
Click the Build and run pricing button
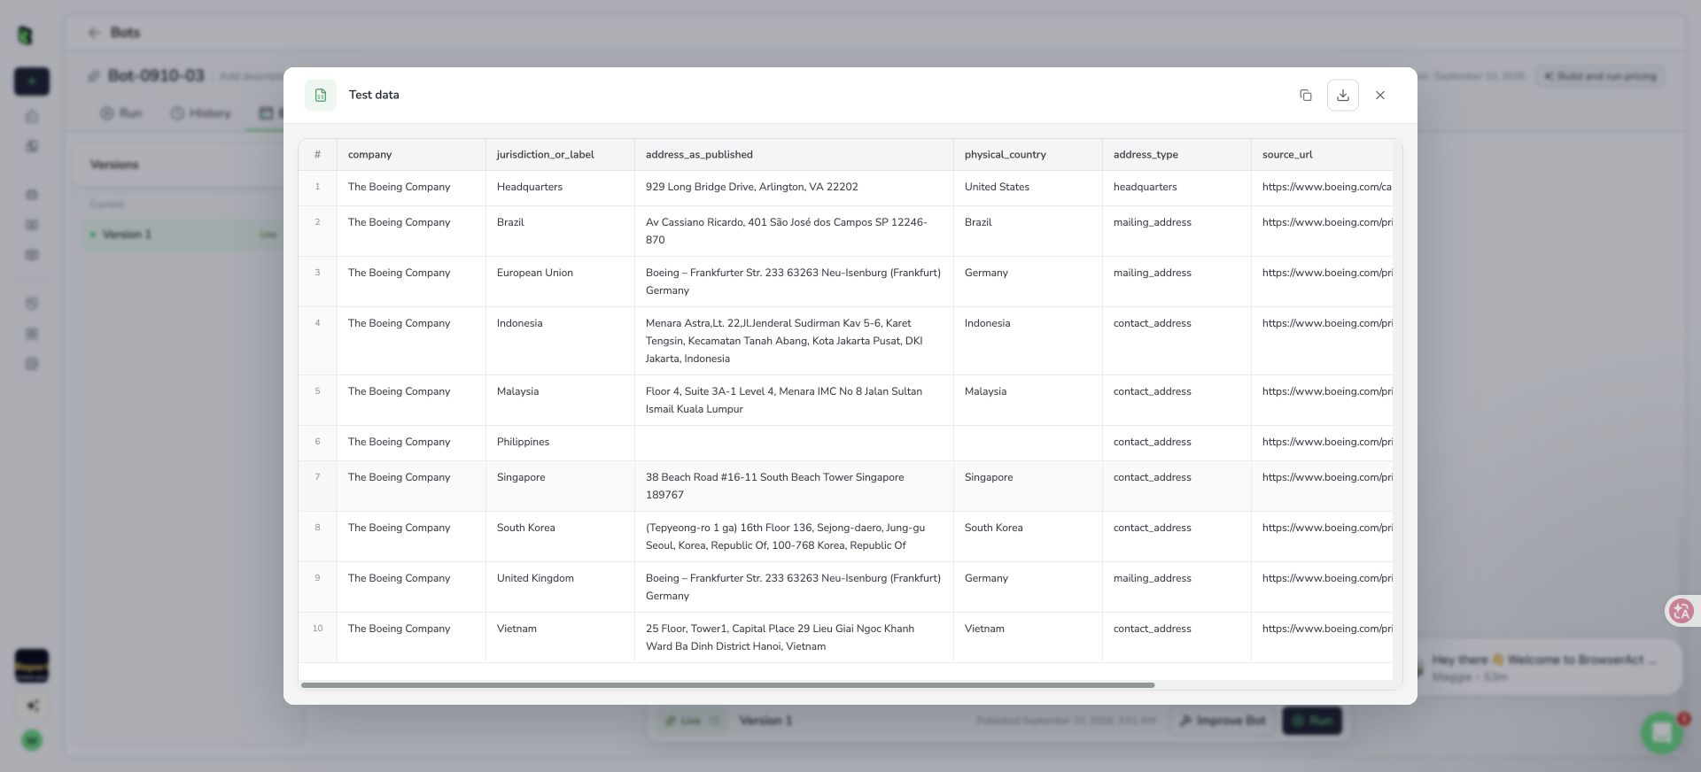[1600, 76]
